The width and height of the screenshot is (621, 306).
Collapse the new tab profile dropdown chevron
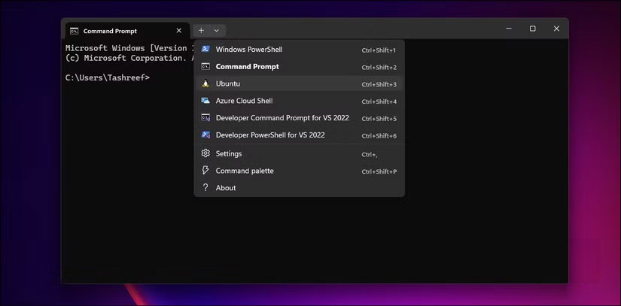point(217,30)
